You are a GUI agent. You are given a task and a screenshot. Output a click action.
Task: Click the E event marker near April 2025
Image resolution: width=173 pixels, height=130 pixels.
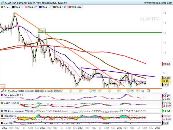[x=128, y=91]
